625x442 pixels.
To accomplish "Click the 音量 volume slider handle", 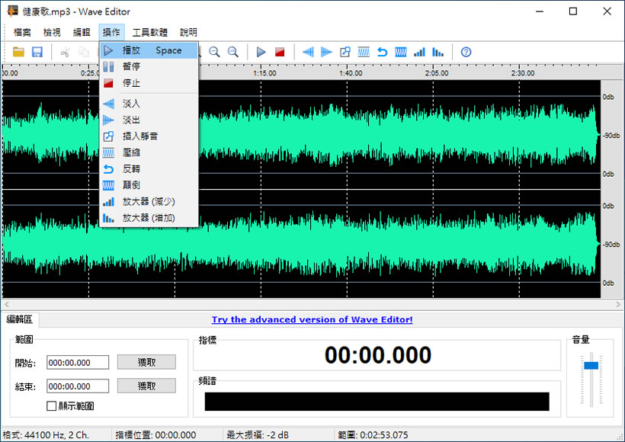I will [591, 366].
